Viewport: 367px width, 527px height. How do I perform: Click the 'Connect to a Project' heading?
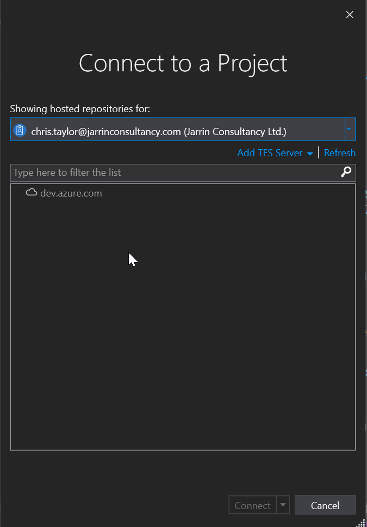183,63
